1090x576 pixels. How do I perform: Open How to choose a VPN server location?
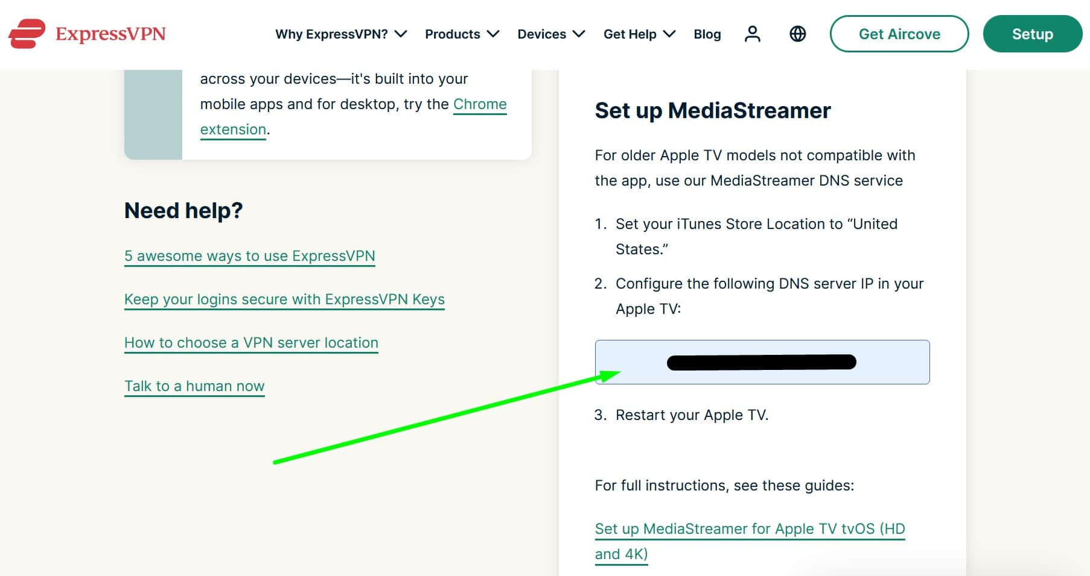point(251,343)
